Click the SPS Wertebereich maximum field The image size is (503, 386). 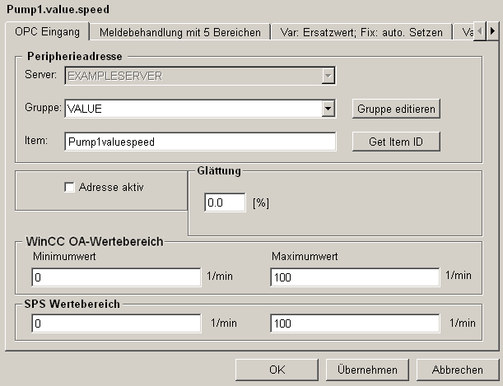pos(355,323)
